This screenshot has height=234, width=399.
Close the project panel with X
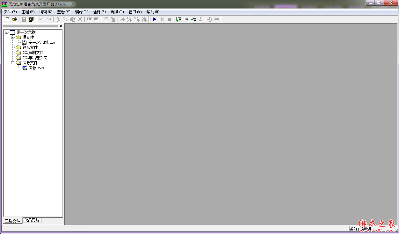[61, 26]
